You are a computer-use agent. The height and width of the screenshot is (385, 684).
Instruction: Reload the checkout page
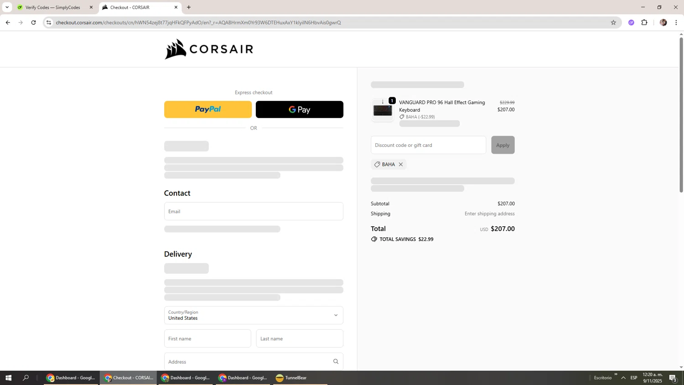(x=33, y=22)
